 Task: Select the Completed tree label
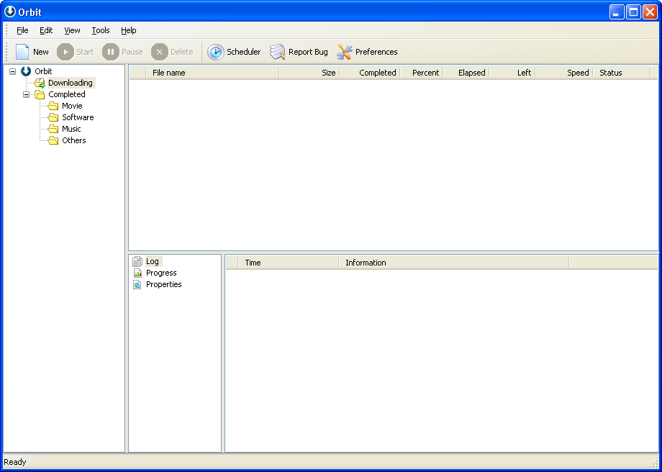point(67,94)
